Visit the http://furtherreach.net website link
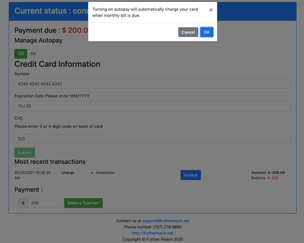The height and width of the screenshot is (243, 304). 153,233
